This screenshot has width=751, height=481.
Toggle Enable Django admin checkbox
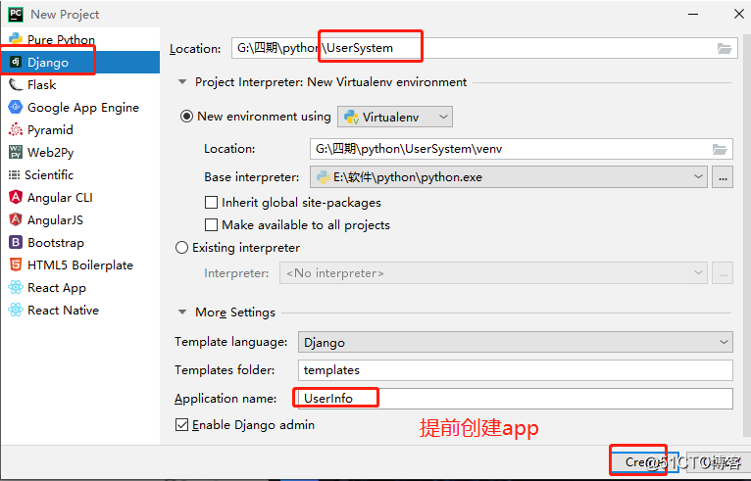(x=181, y=424)
